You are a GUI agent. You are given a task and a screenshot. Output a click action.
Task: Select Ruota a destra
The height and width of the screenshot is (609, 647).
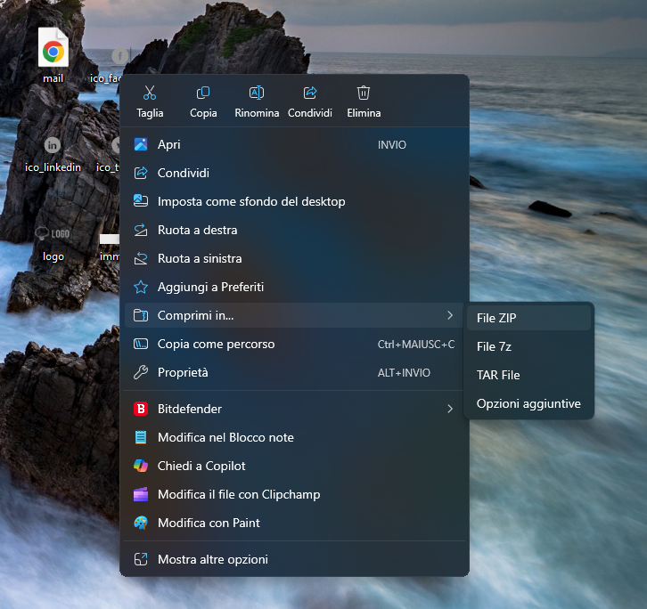point(197,230)
